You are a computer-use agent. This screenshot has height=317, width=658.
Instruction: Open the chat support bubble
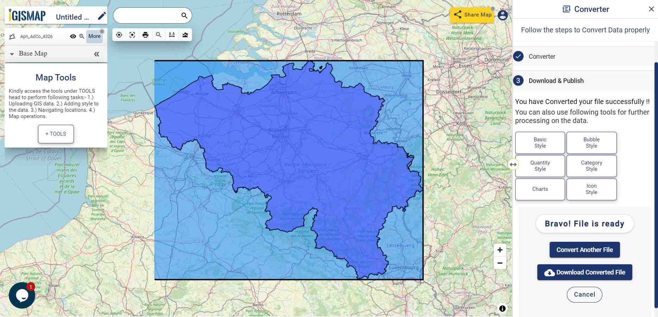pos(22,296)
